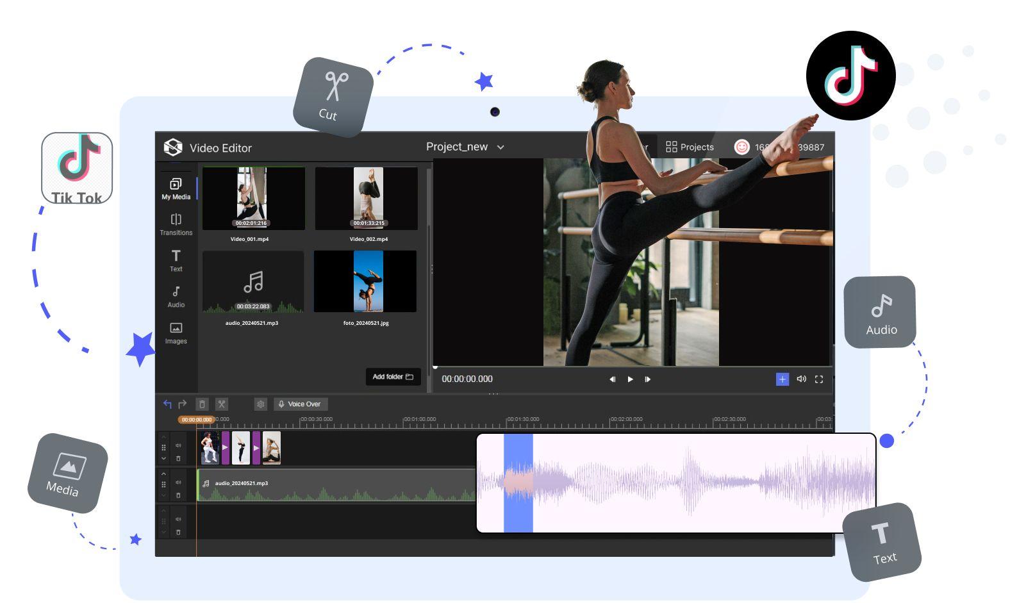Mute the audio_20240521.mp3 track
The width and height of the screenshot is (1010, 603).
point(178,483)
